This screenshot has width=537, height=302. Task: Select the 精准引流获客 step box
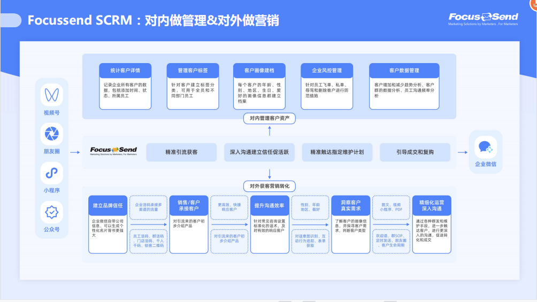click(x=181, y=152)
